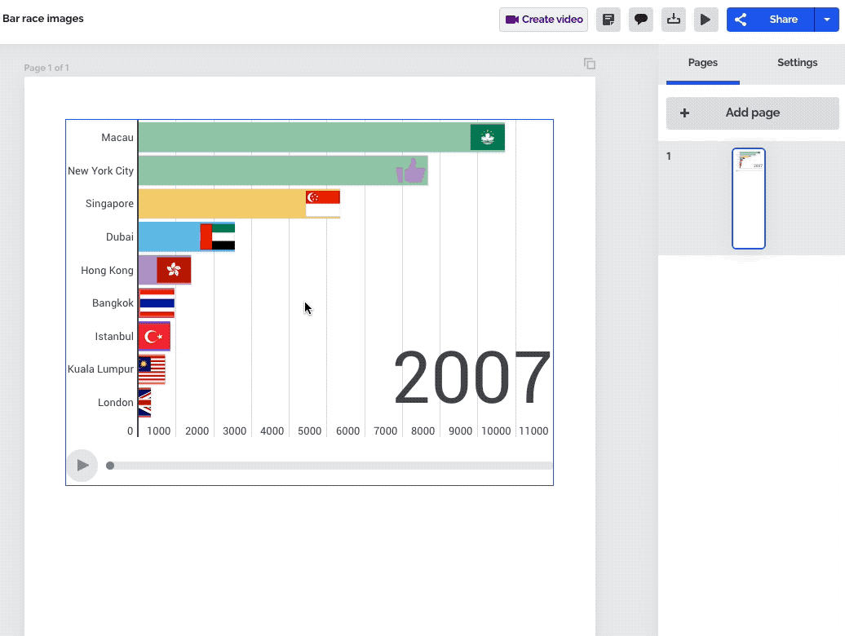Switch to the Settings tab

coord(797,63)
